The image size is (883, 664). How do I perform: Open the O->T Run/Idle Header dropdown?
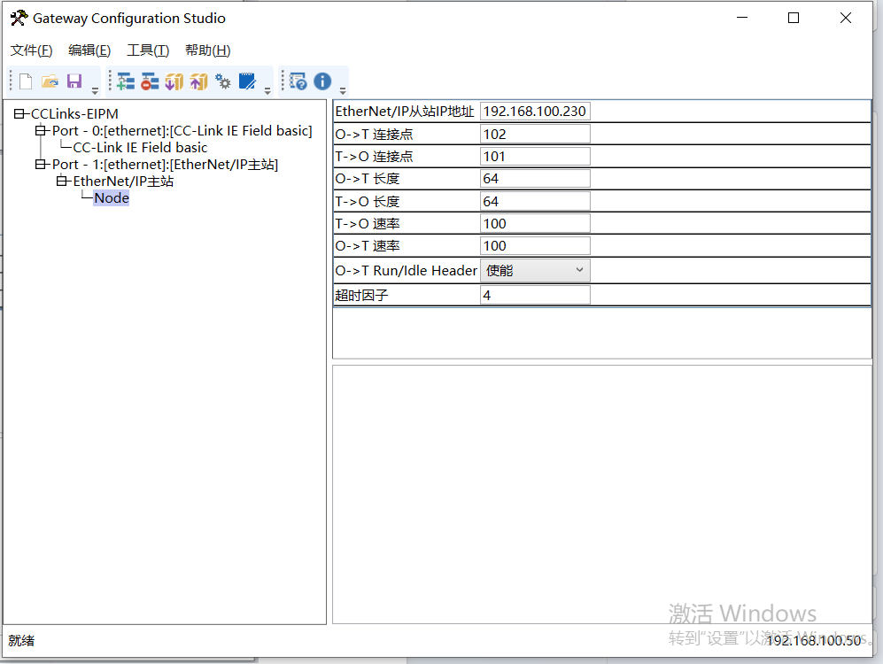[x=535, y=271]
